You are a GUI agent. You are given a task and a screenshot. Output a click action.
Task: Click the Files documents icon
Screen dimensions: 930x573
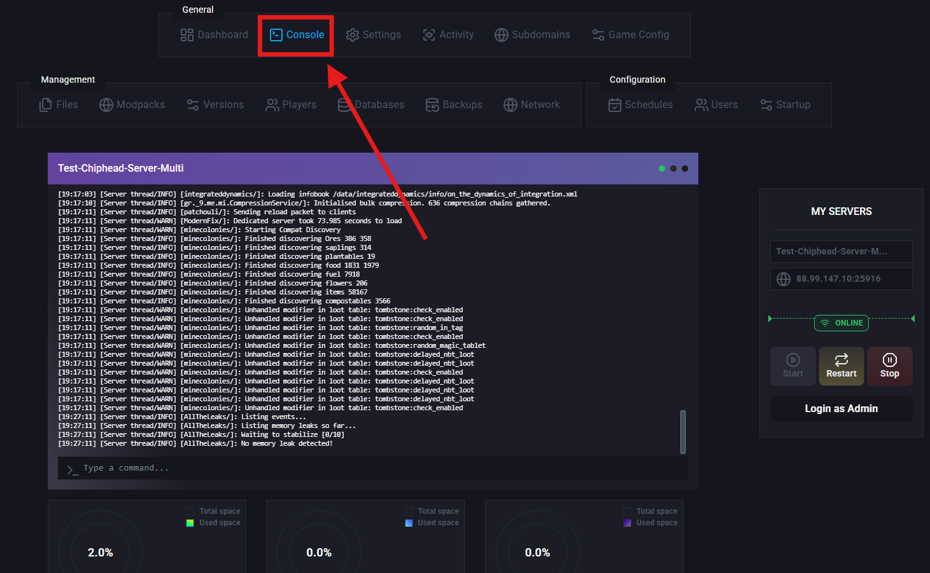click(46, 105)
